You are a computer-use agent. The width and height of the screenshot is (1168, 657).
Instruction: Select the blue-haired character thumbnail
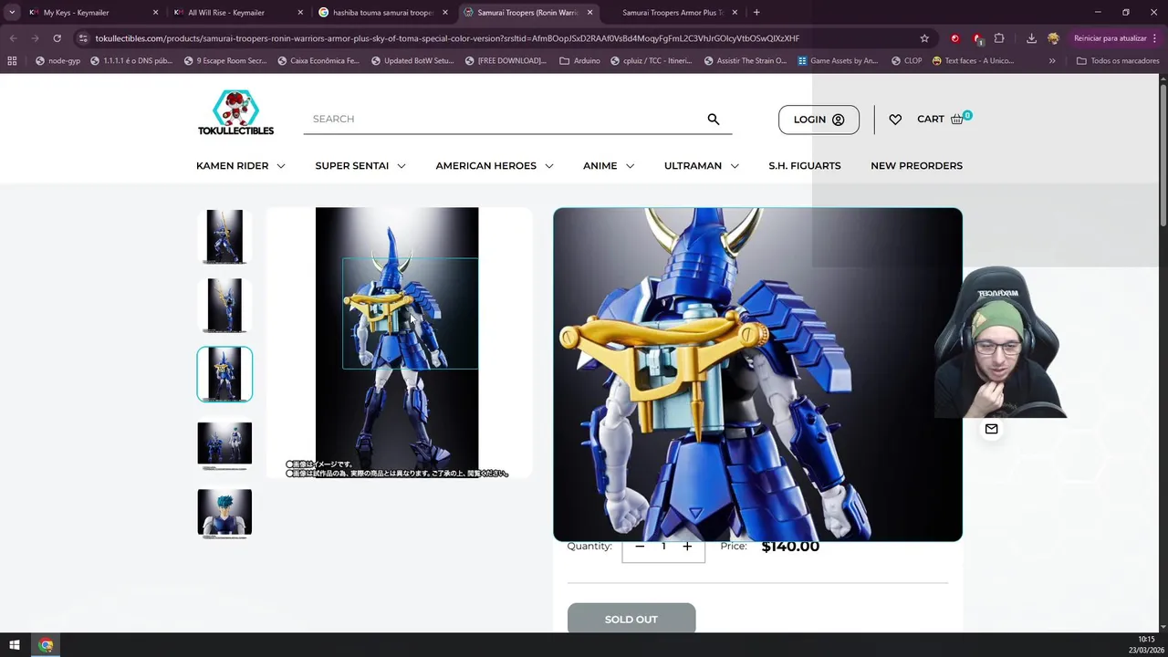224,512
